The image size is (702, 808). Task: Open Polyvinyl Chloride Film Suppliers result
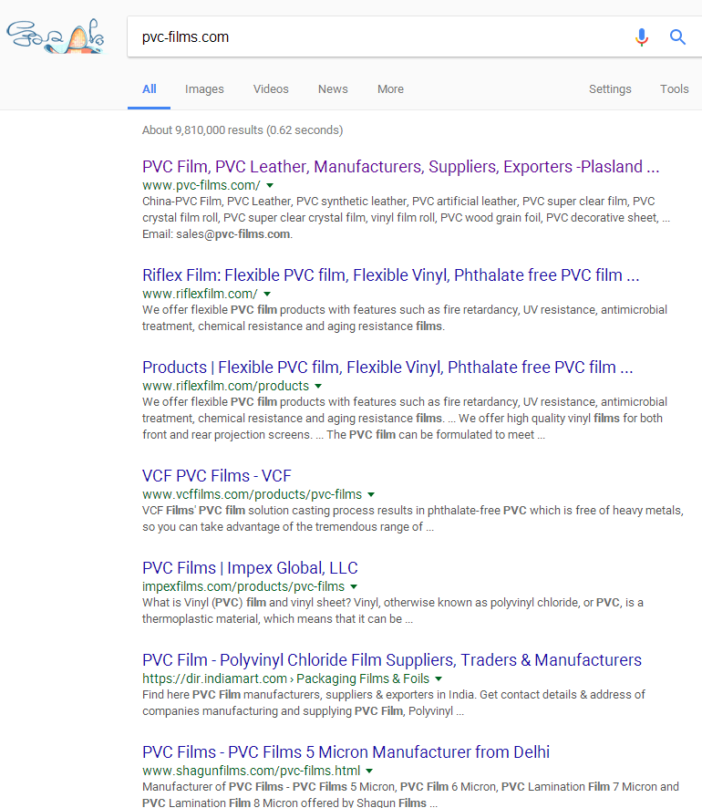[392, 660]
